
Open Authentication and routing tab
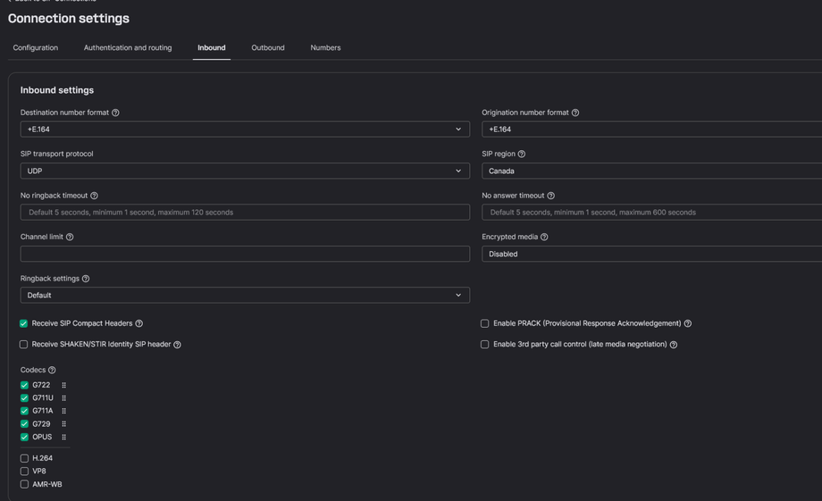128,47
